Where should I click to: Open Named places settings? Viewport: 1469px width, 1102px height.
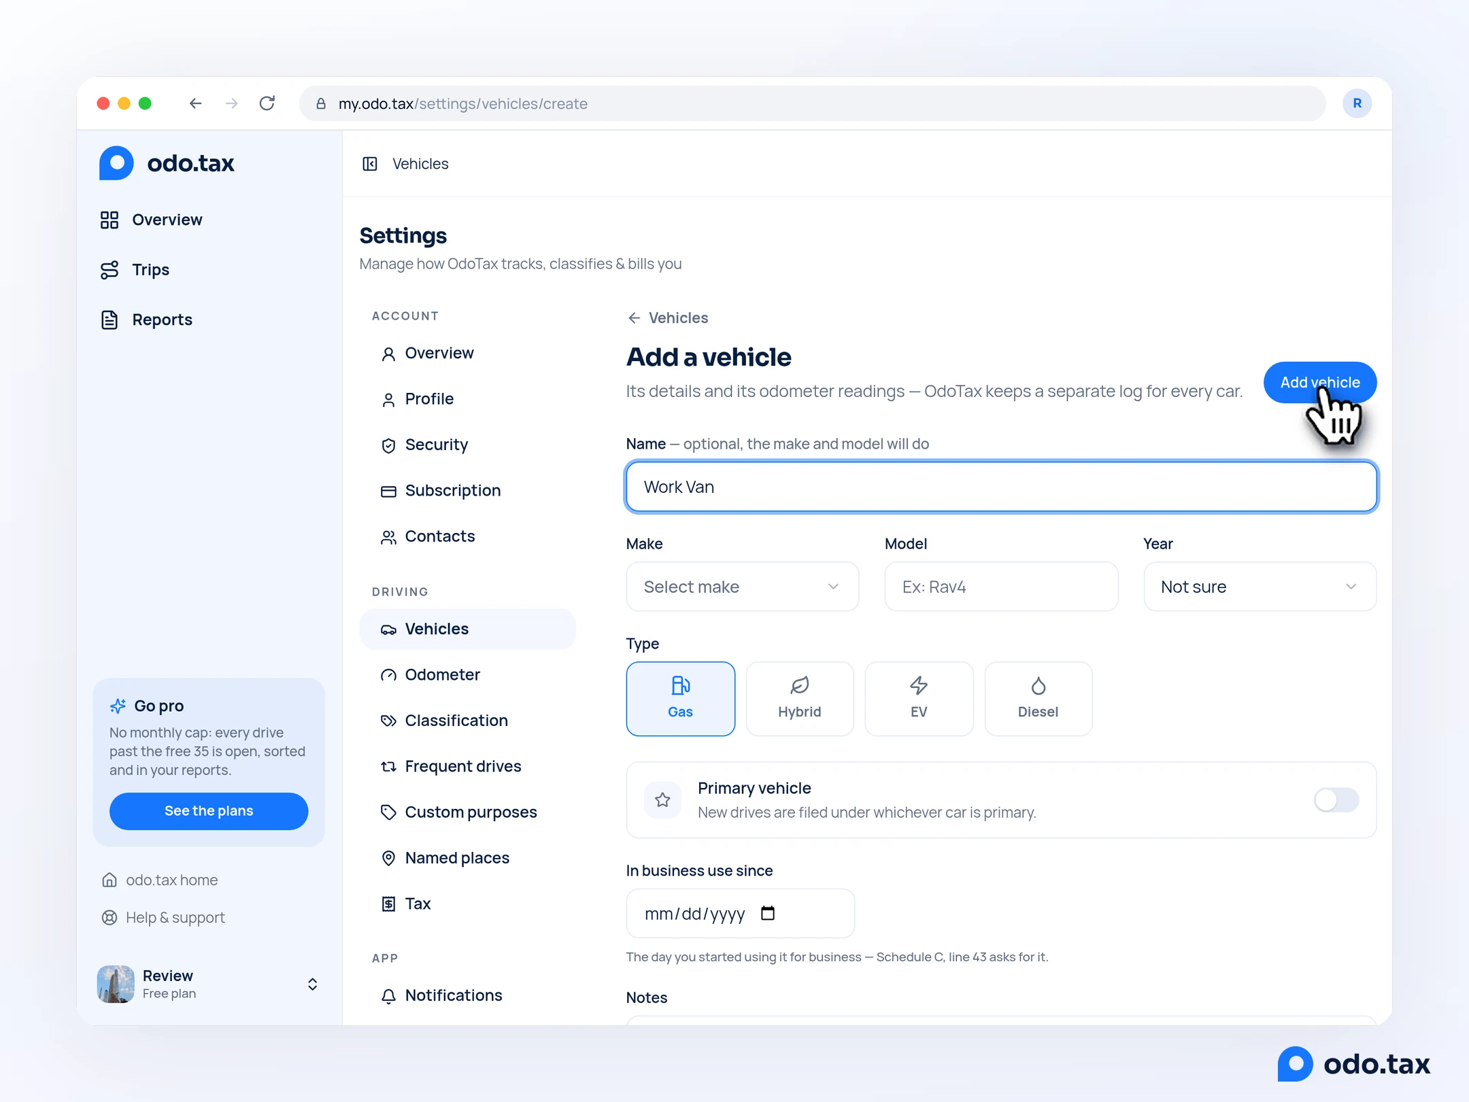click(467, 859)
